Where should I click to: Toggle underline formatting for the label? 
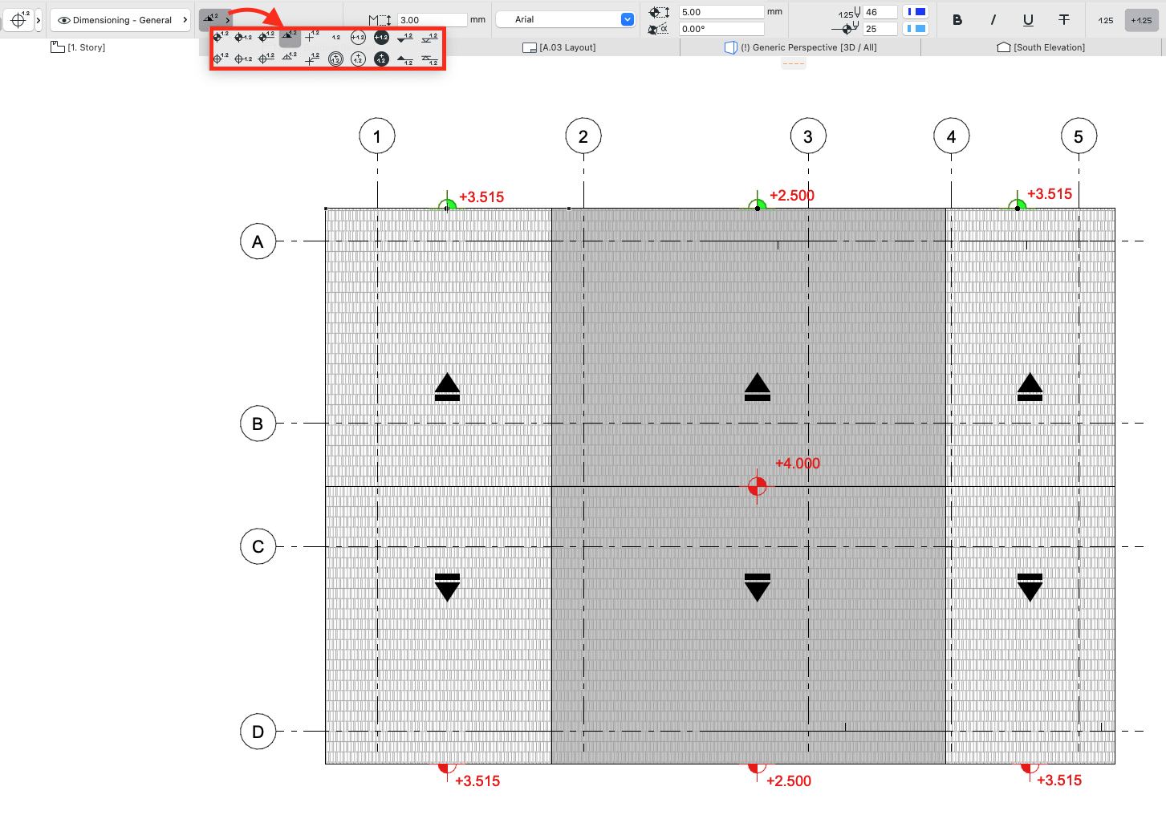(x=1028, y=20)
